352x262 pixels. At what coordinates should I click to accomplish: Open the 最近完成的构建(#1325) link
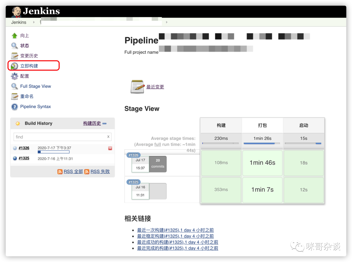click(x=178, y=248)
